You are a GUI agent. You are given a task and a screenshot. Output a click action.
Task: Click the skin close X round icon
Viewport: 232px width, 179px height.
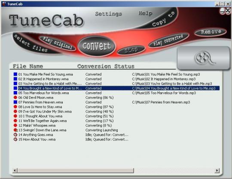point(228,11)
